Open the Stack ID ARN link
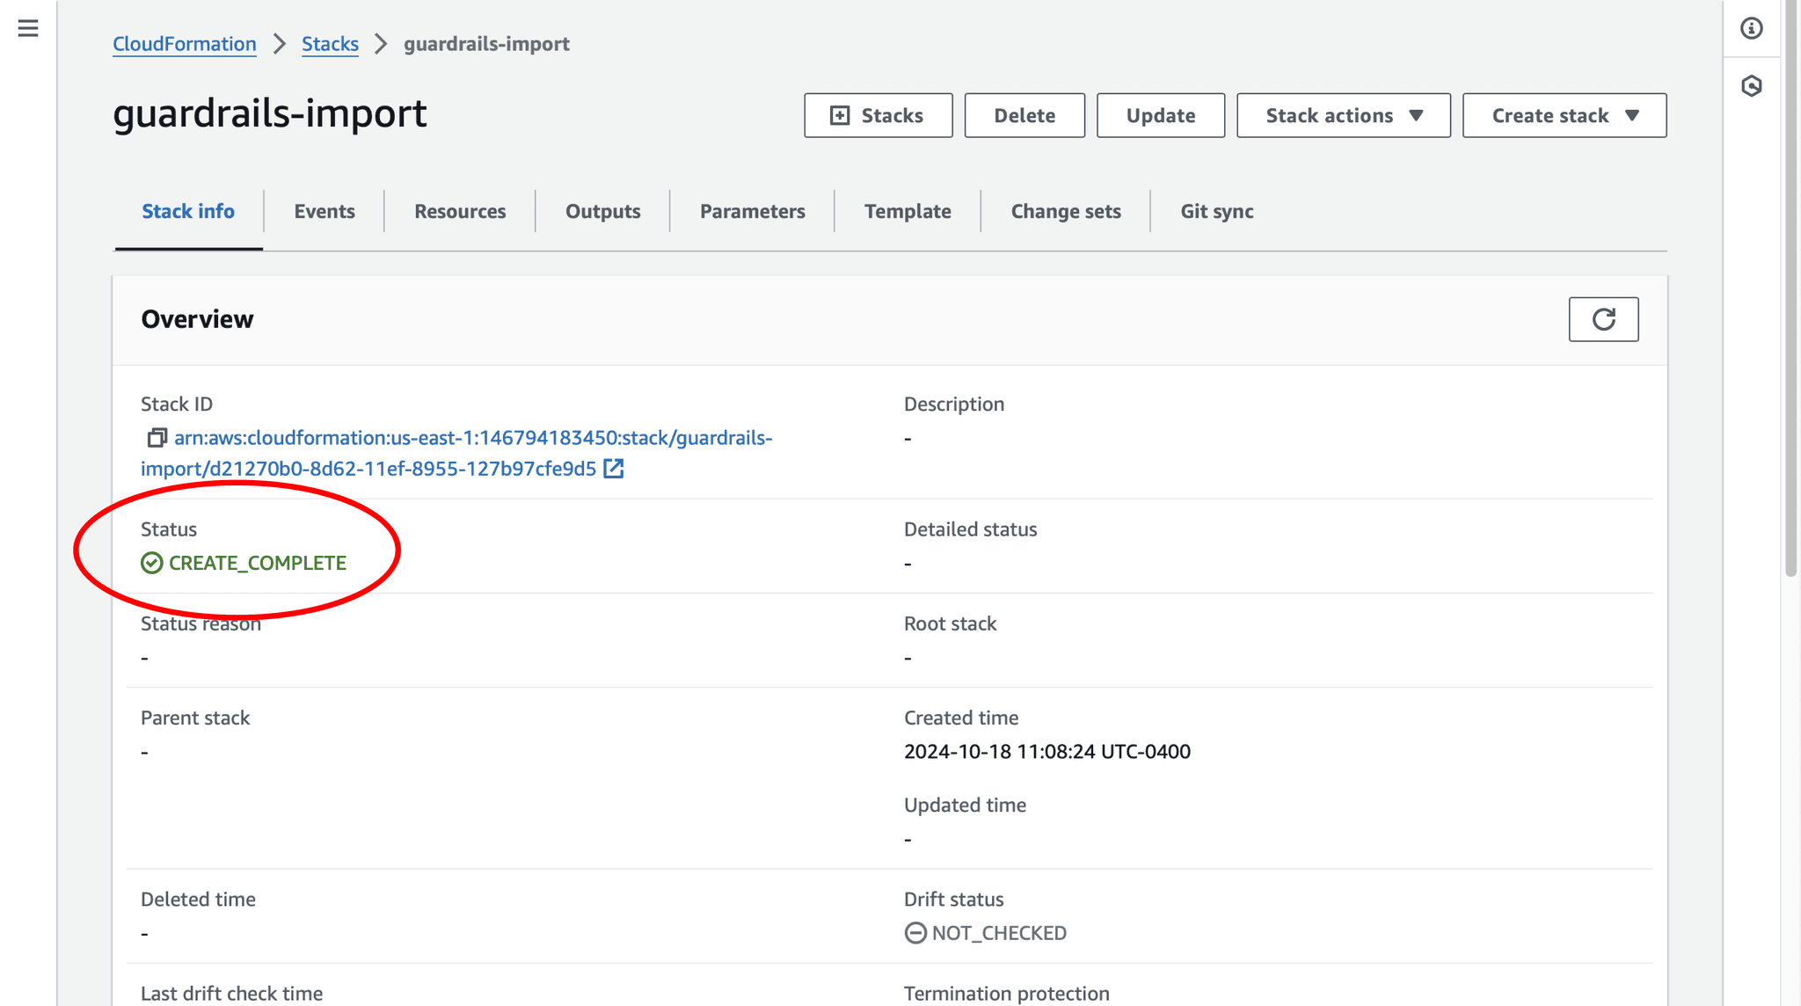The width and height of the screenshot is (1801, 1006). 456,453
